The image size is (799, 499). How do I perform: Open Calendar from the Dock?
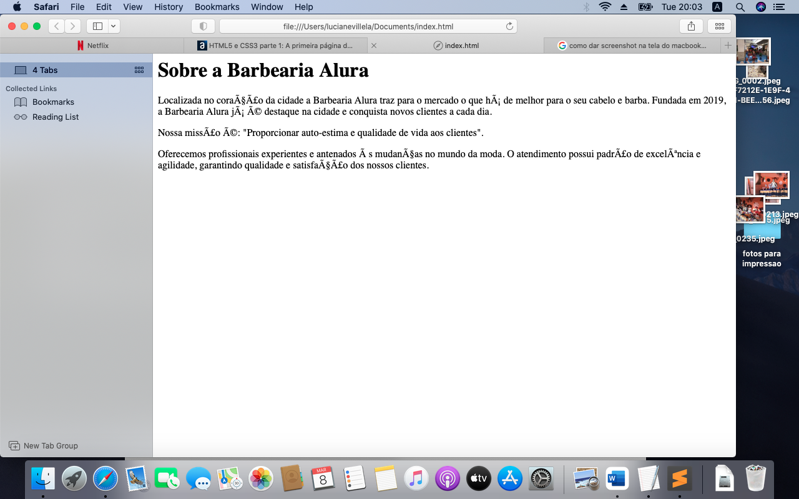pos(323,479)
